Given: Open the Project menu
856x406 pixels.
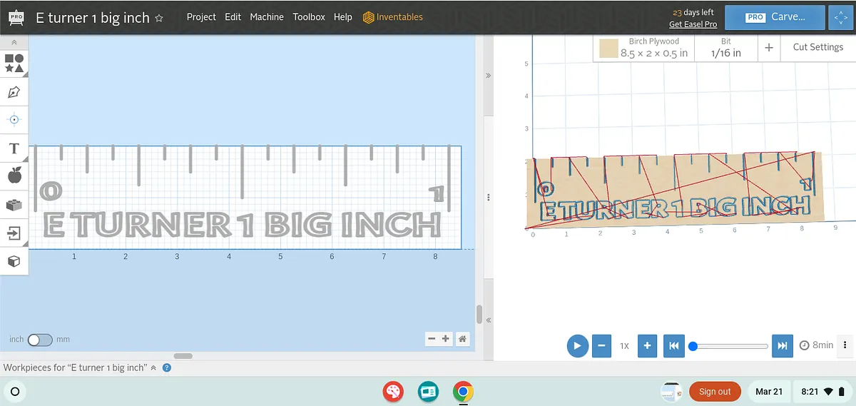Looking at the screenshot, I should tap(201, 17).
